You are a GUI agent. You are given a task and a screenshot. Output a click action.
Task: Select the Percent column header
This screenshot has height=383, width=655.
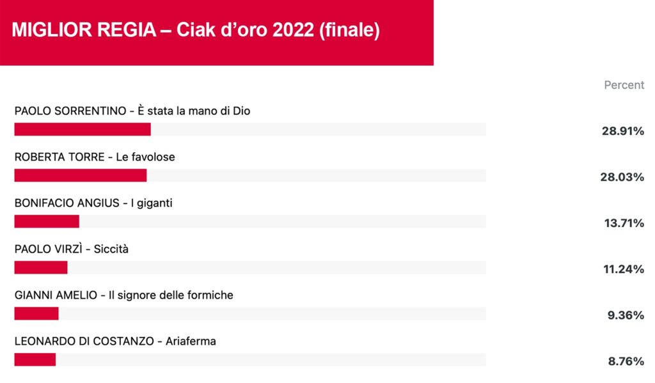(x=624, y=85)
